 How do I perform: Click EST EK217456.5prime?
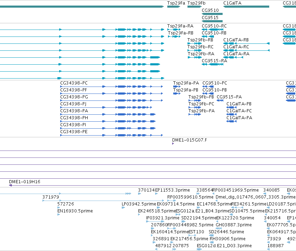pos(189,239)
